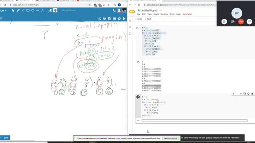Stop the running Colab cell

click(x=138, y=97)
